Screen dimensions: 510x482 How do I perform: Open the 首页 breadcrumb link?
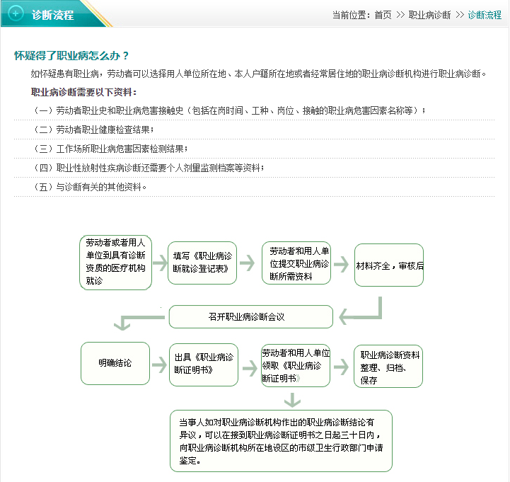click(383, 15)
